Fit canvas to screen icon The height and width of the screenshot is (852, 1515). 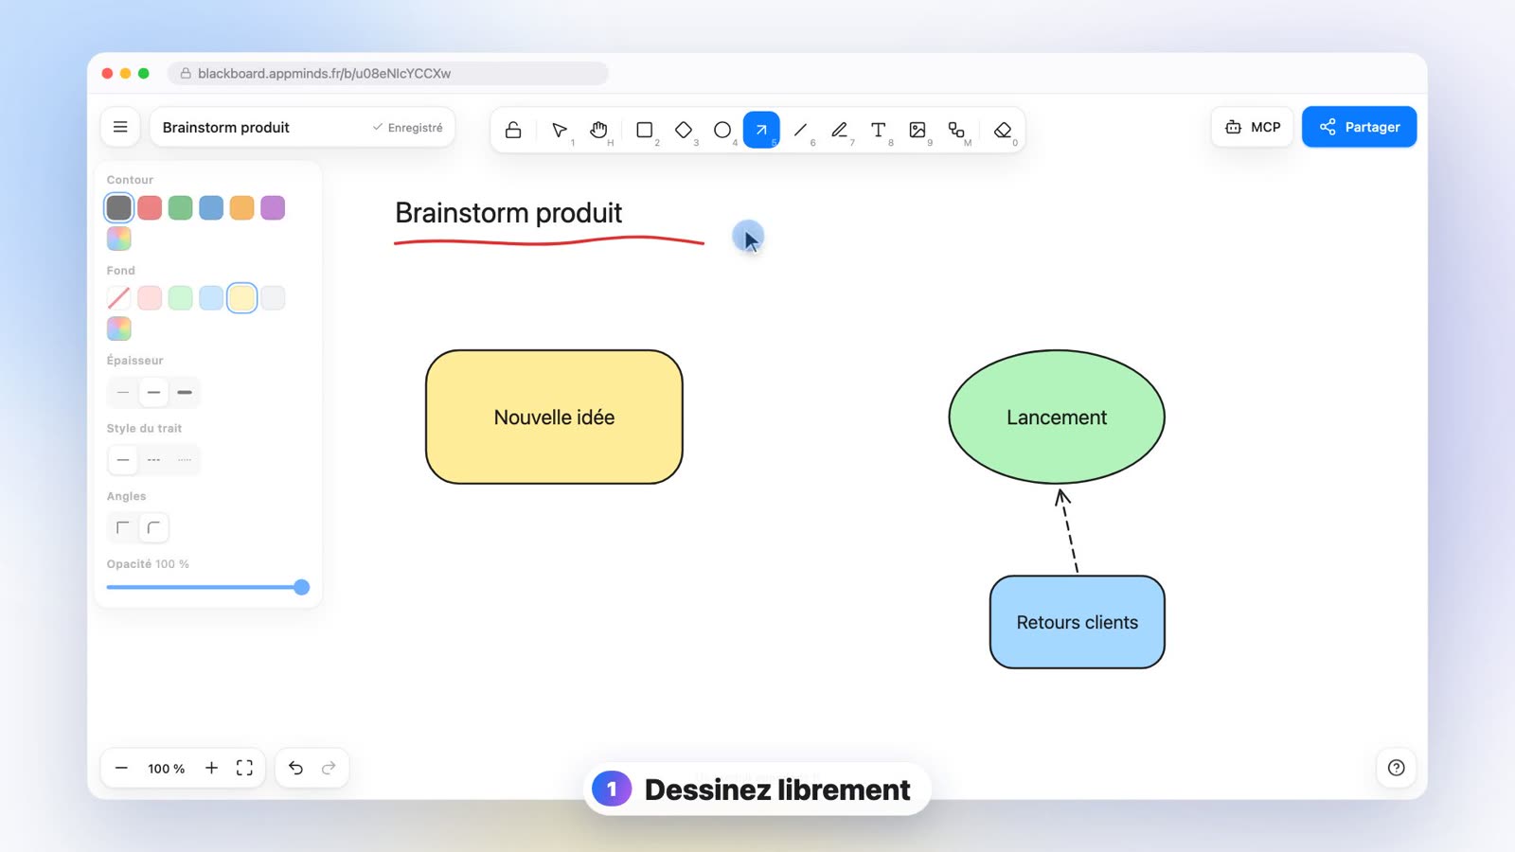coord(244,768)
